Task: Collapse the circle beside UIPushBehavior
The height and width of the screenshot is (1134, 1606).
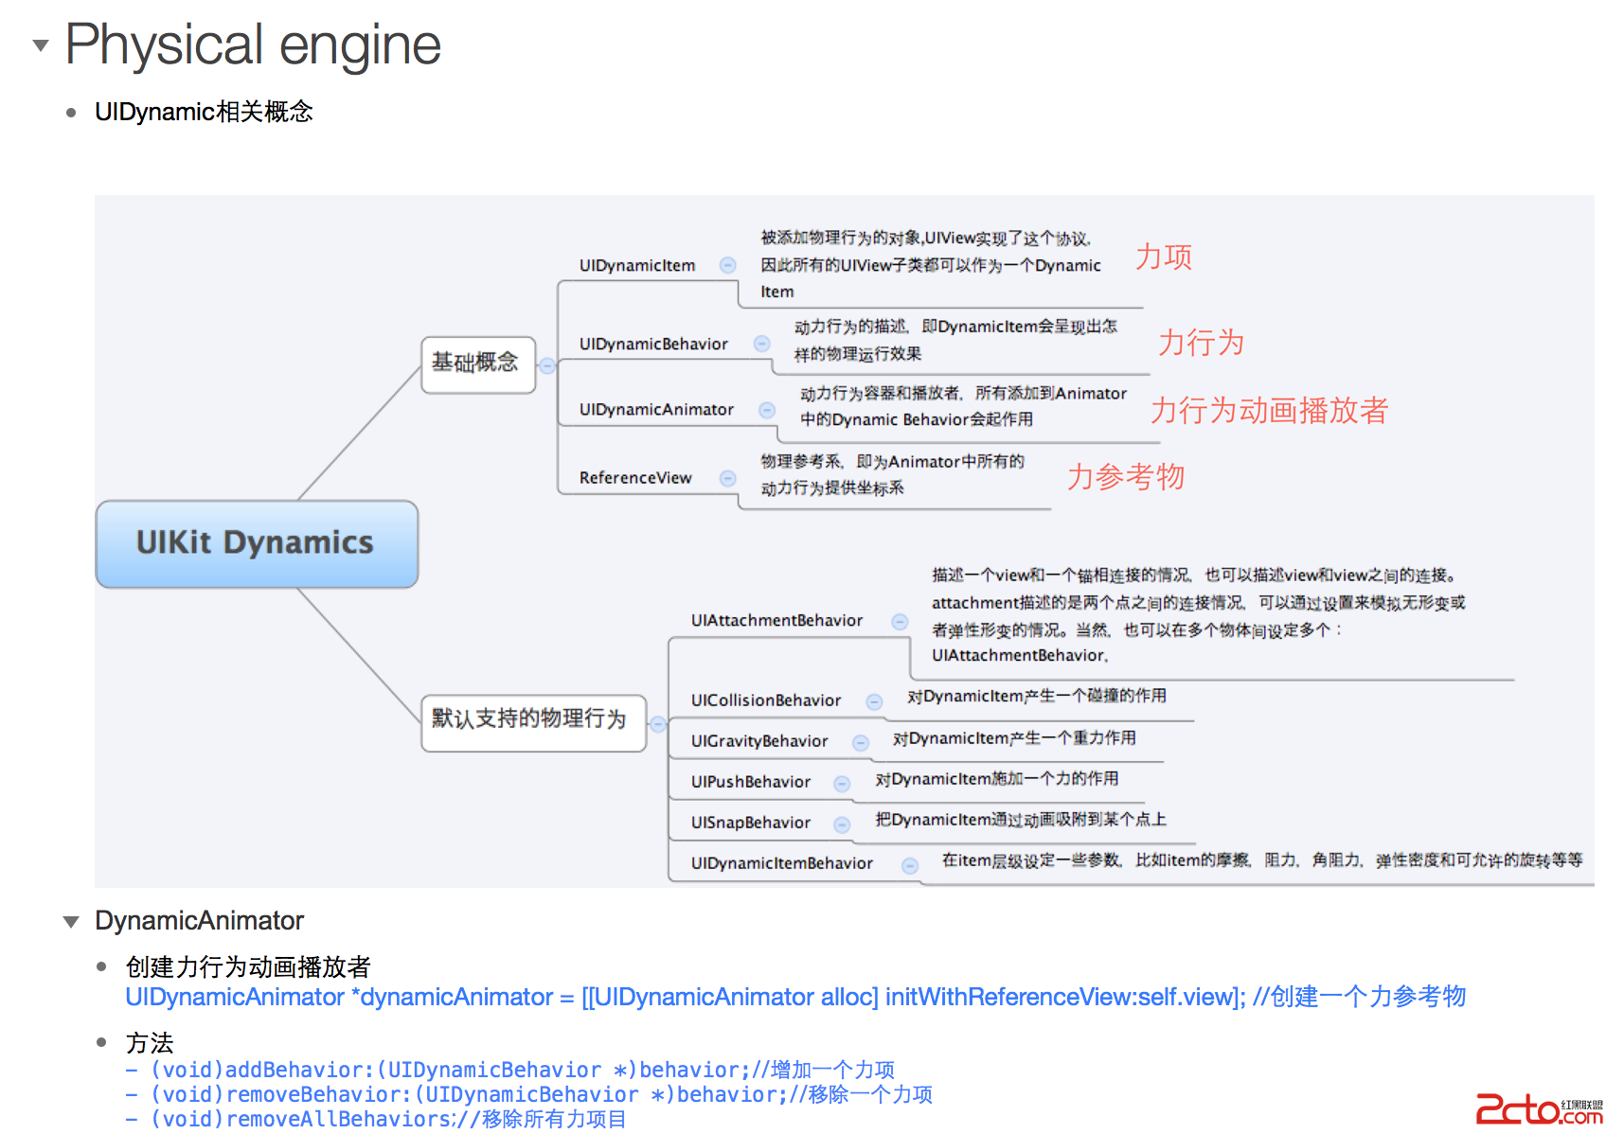Action: point(841,783)
